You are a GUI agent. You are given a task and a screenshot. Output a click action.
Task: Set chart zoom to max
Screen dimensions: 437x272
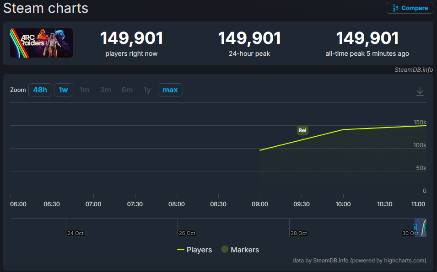tap(170, 90)
